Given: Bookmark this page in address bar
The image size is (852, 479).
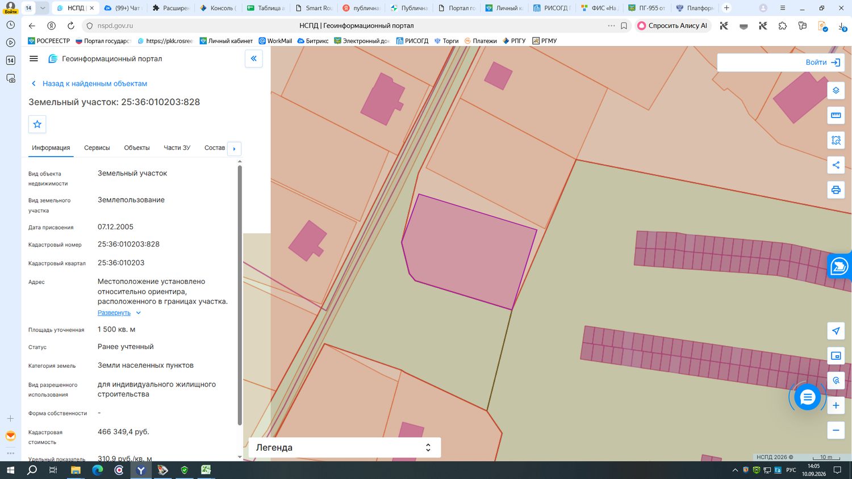Looking at the screenshot, I should [624, 26].
